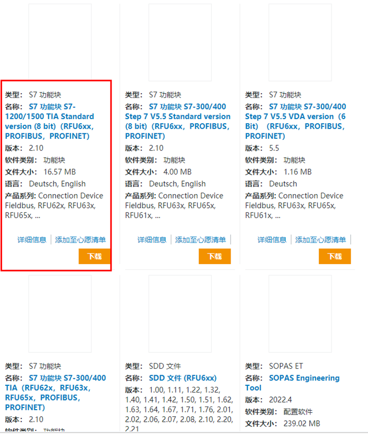The height and width of the screenshot is (435, 368).
Task: Open SDD 文件 (RFU6xx) title link
Action: click(x=183, y=378)
